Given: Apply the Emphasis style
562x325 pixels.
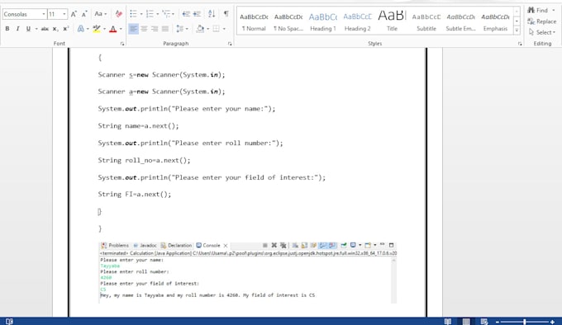Looking at the screenshot, I should coord(495,21).
